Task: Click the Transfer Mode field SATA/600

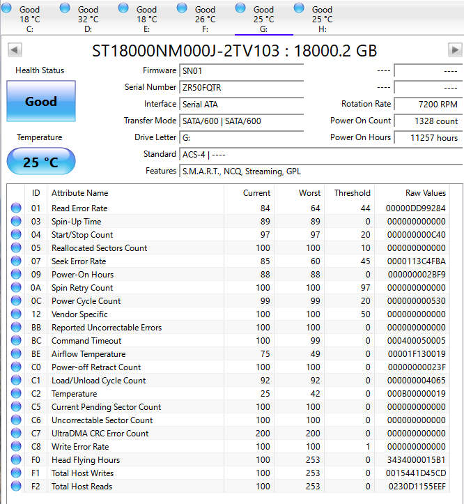Action: coord(241,121)
